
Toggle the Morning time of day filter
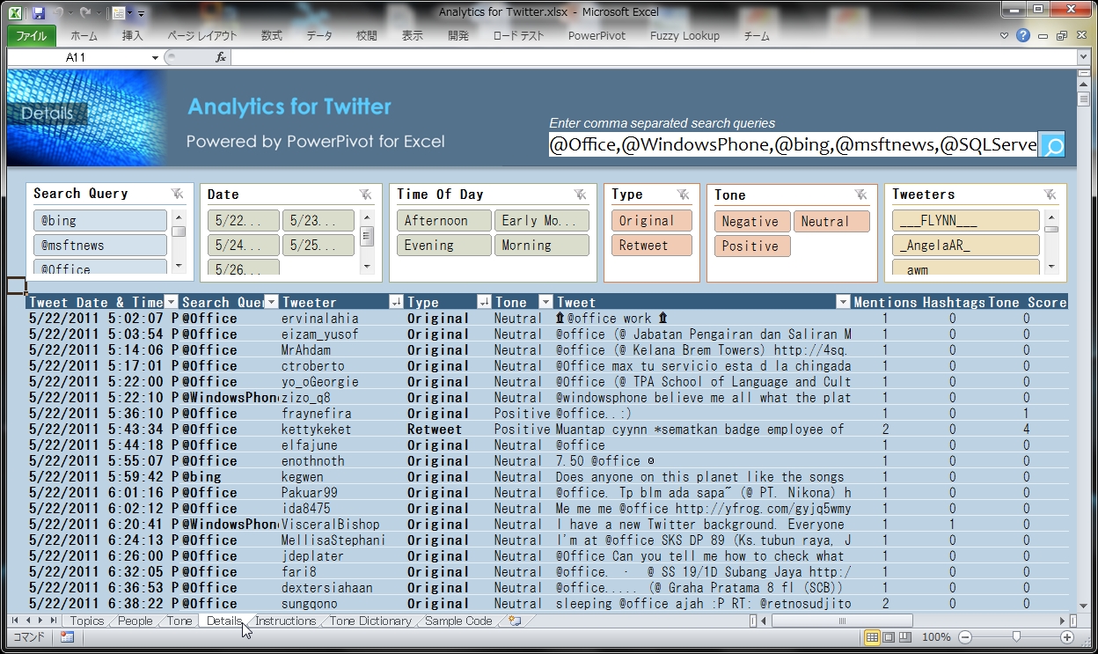coord(542,245)
